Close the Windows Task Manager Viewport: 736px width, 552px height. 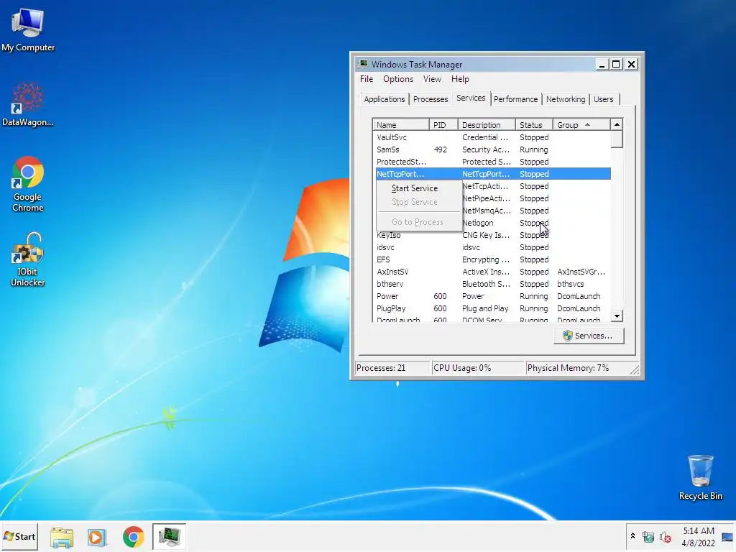coord(631,64)
